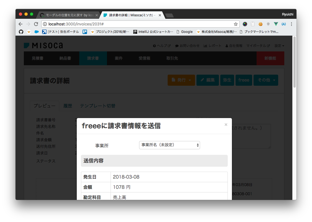Image resolution: width=312 pixels, height=222 pixels.
Task: Open the color wheel extension icon
Action: pyautogui.click(x=245, y=24)
